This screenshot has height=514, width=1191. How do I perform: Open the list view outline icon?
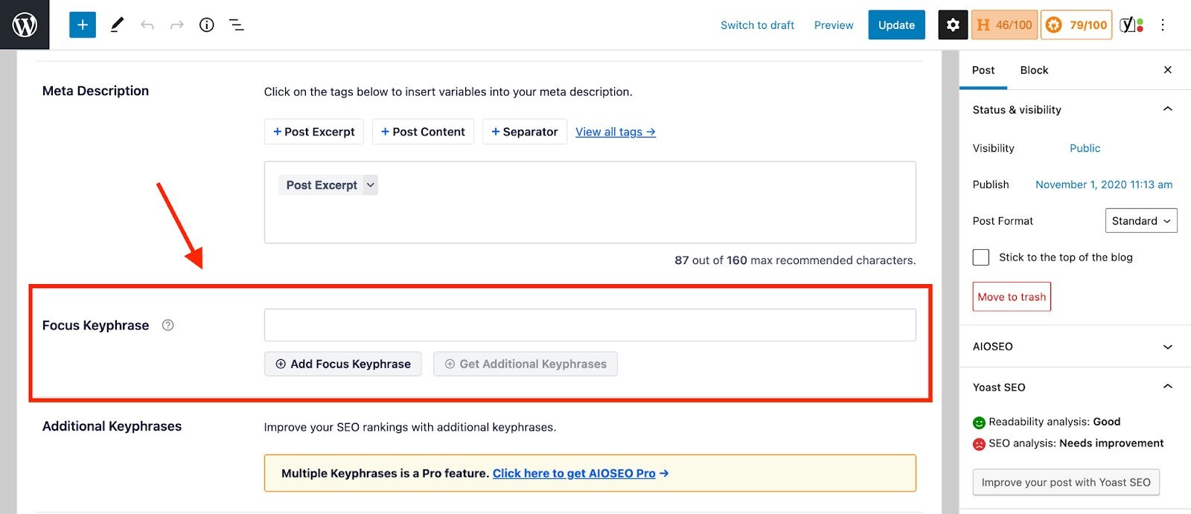(x=237, y=25)
